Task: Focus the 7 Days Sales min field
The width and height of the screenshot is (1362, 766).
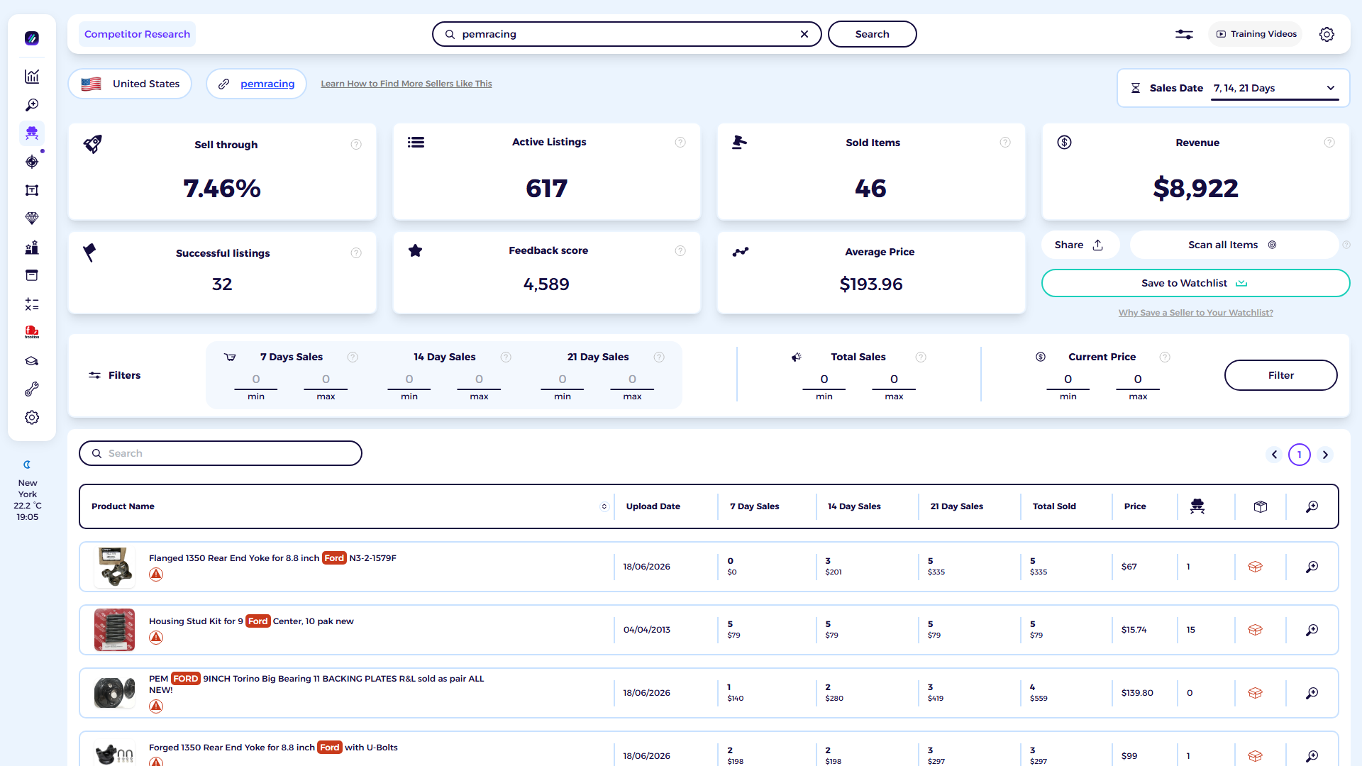Action: 256,380
